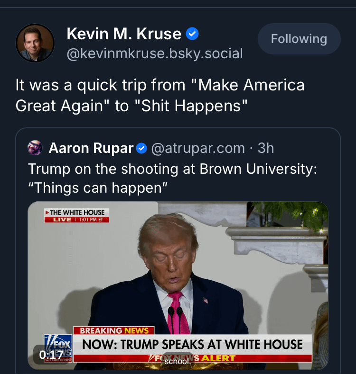Open Kevin M. Kruse's profile avatar
Viewport: 356px width, 374px height.
click(x=35, y=43)
